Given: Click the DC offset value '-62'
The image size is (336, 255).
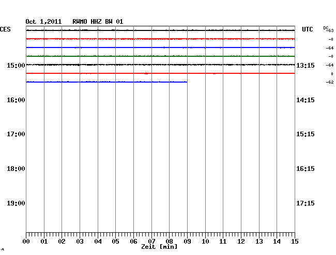Looking at the screenshot, I should (x=330, y=82).
